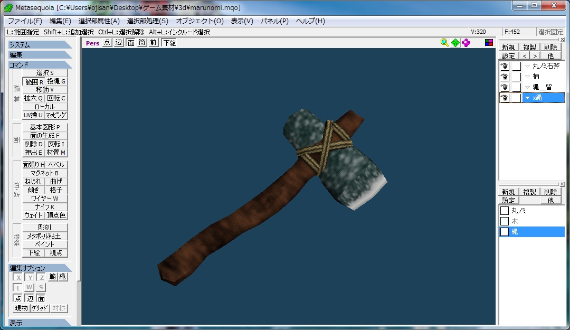Select the 基本図形 P primitive command
This screenshot has height=330, width=570.
(x=45, y=127)
